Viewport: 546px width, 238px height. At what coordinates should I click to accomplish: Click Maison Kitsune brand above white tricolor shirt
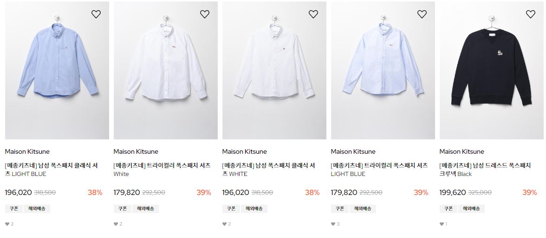point(136,151)
